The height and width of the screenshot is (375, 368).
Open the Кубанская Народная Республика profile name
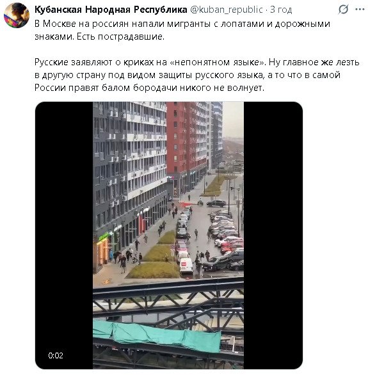pos(111,10)
